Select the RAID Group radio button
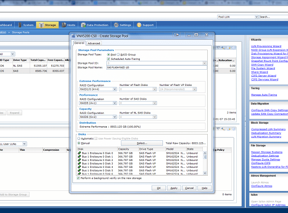This screenshot has height=213, width=288. [x=118, y=54]
